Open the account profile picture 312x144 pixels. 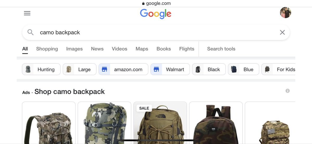pos(285,12)
